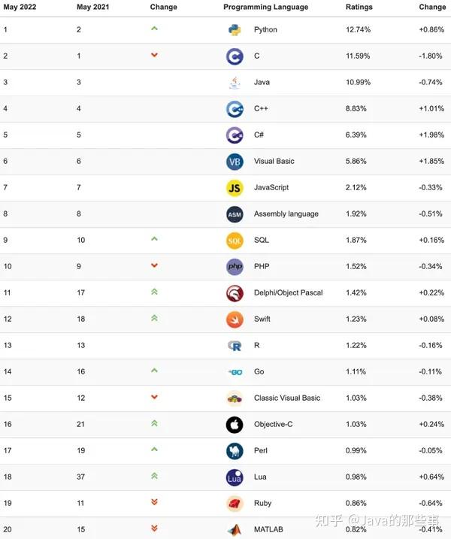Image resolution: width=451 pixels, height=539 pixels.
Task: Click the Visual Basic VB icon
Action: point(235,162)
